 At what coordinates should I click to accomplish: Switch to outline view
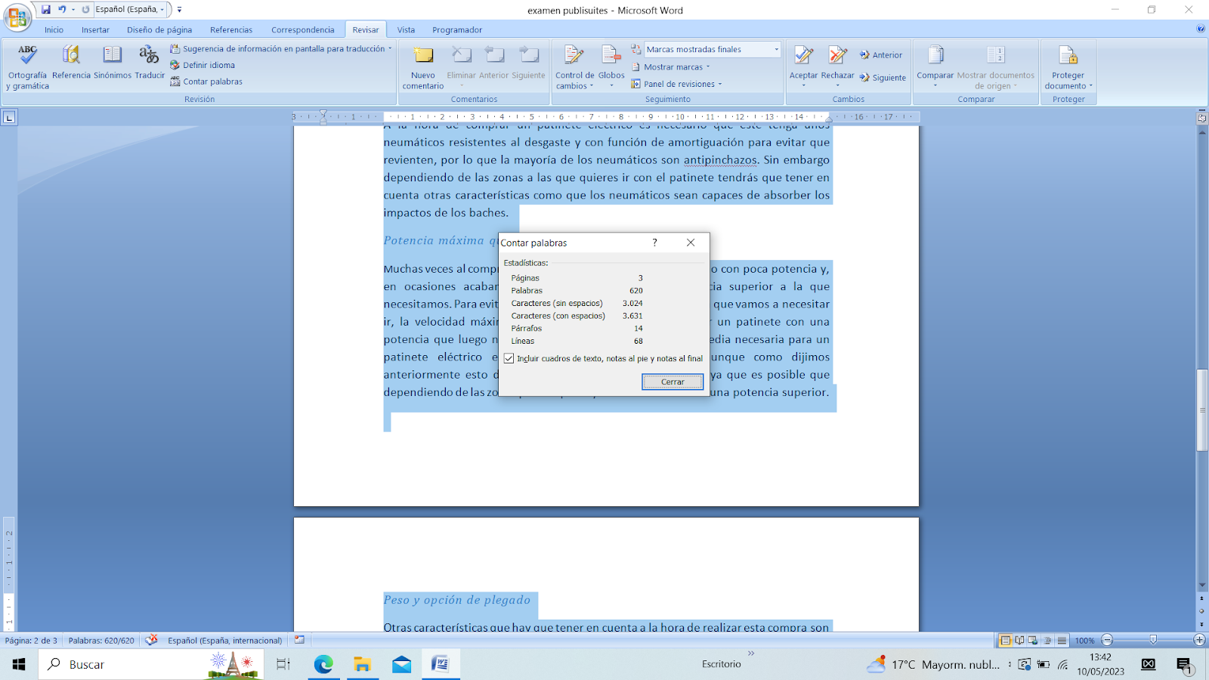[1047, 640]
